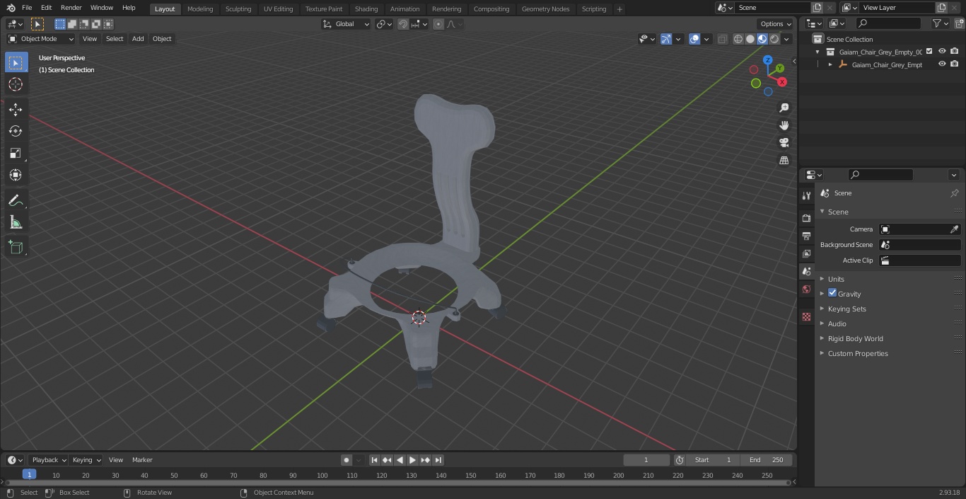Toggle Gravity checkbox
Screen dimensions: 966x499
coord(832,293)
